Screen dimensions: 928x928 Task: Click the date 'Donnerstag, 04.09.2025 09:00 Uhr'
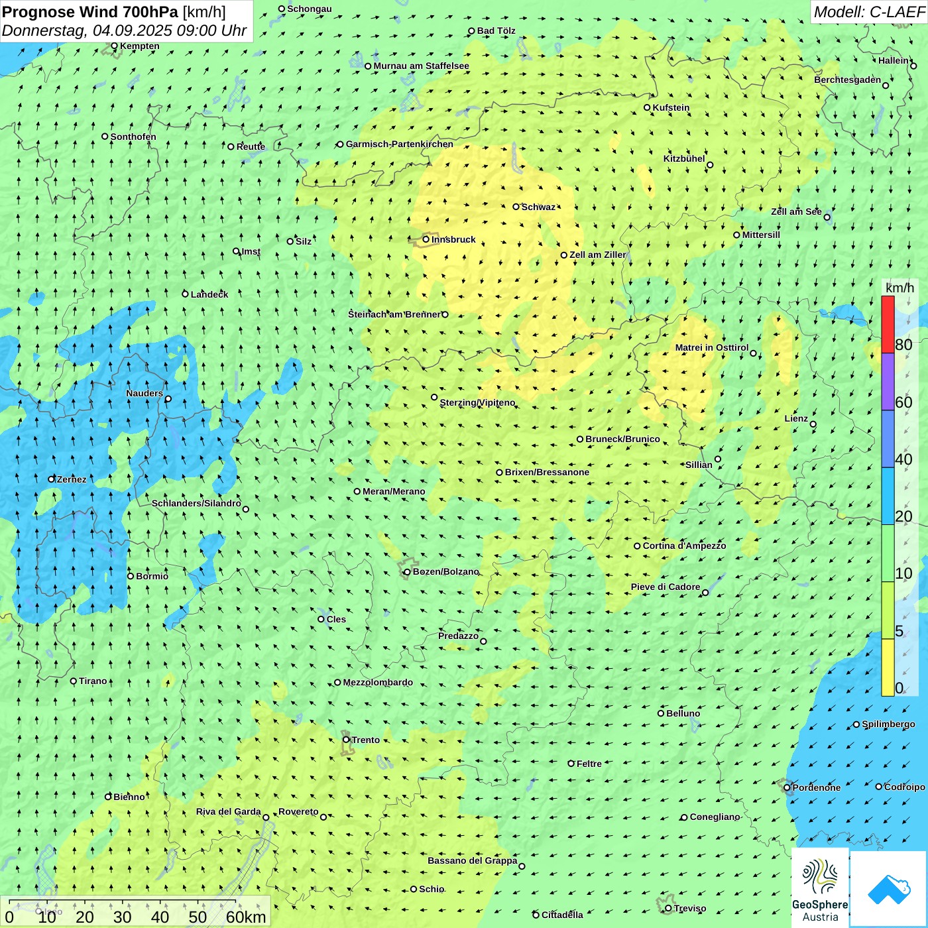coord(125,30)
